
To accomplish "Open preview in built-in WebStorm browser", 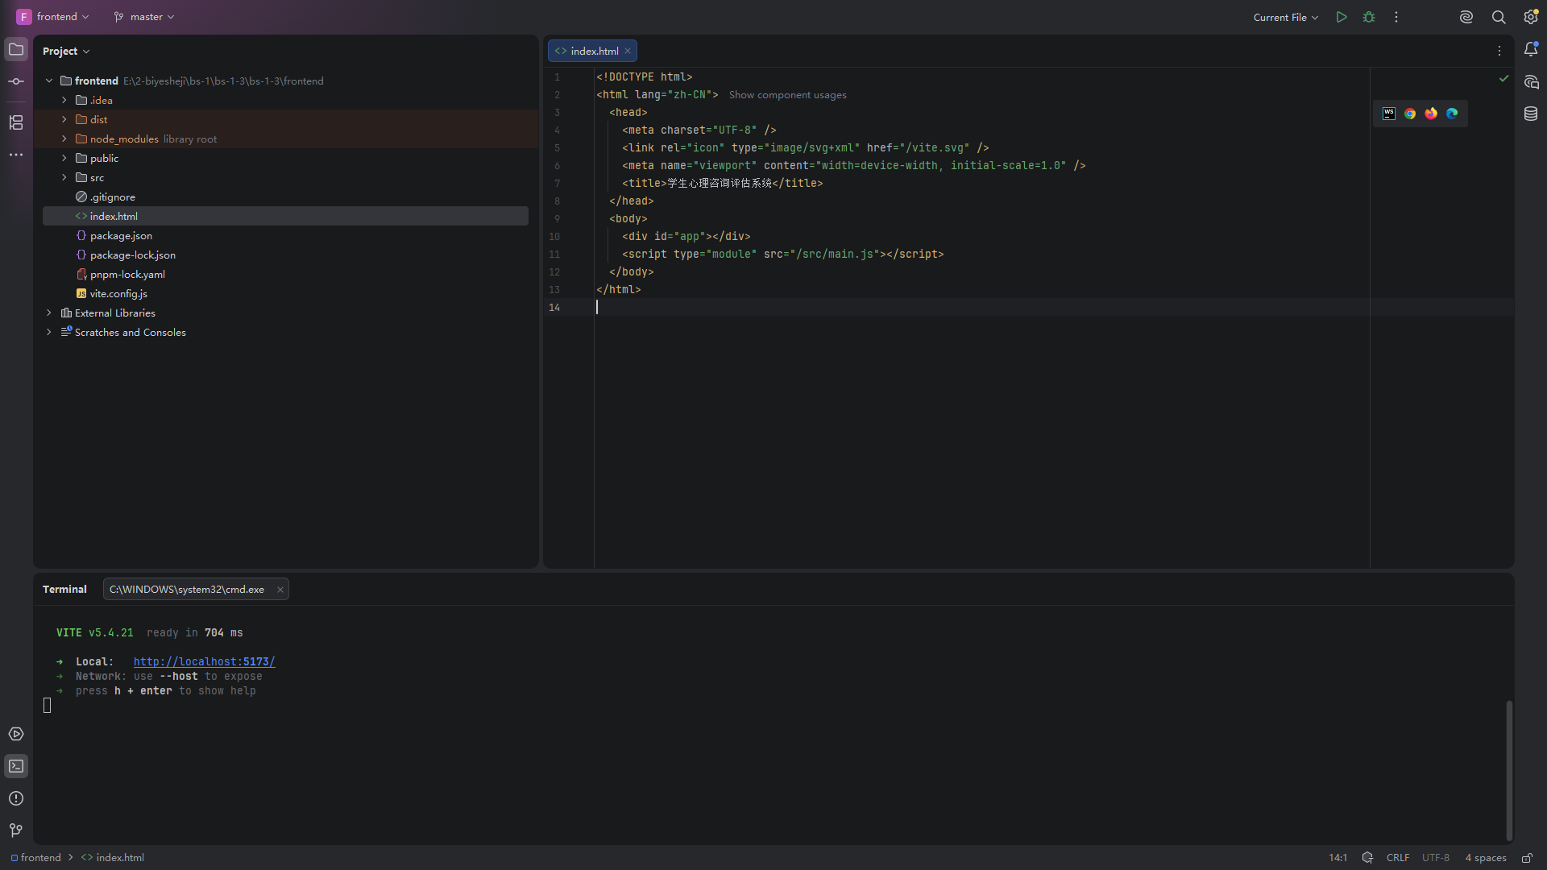I will point(1389,114).
